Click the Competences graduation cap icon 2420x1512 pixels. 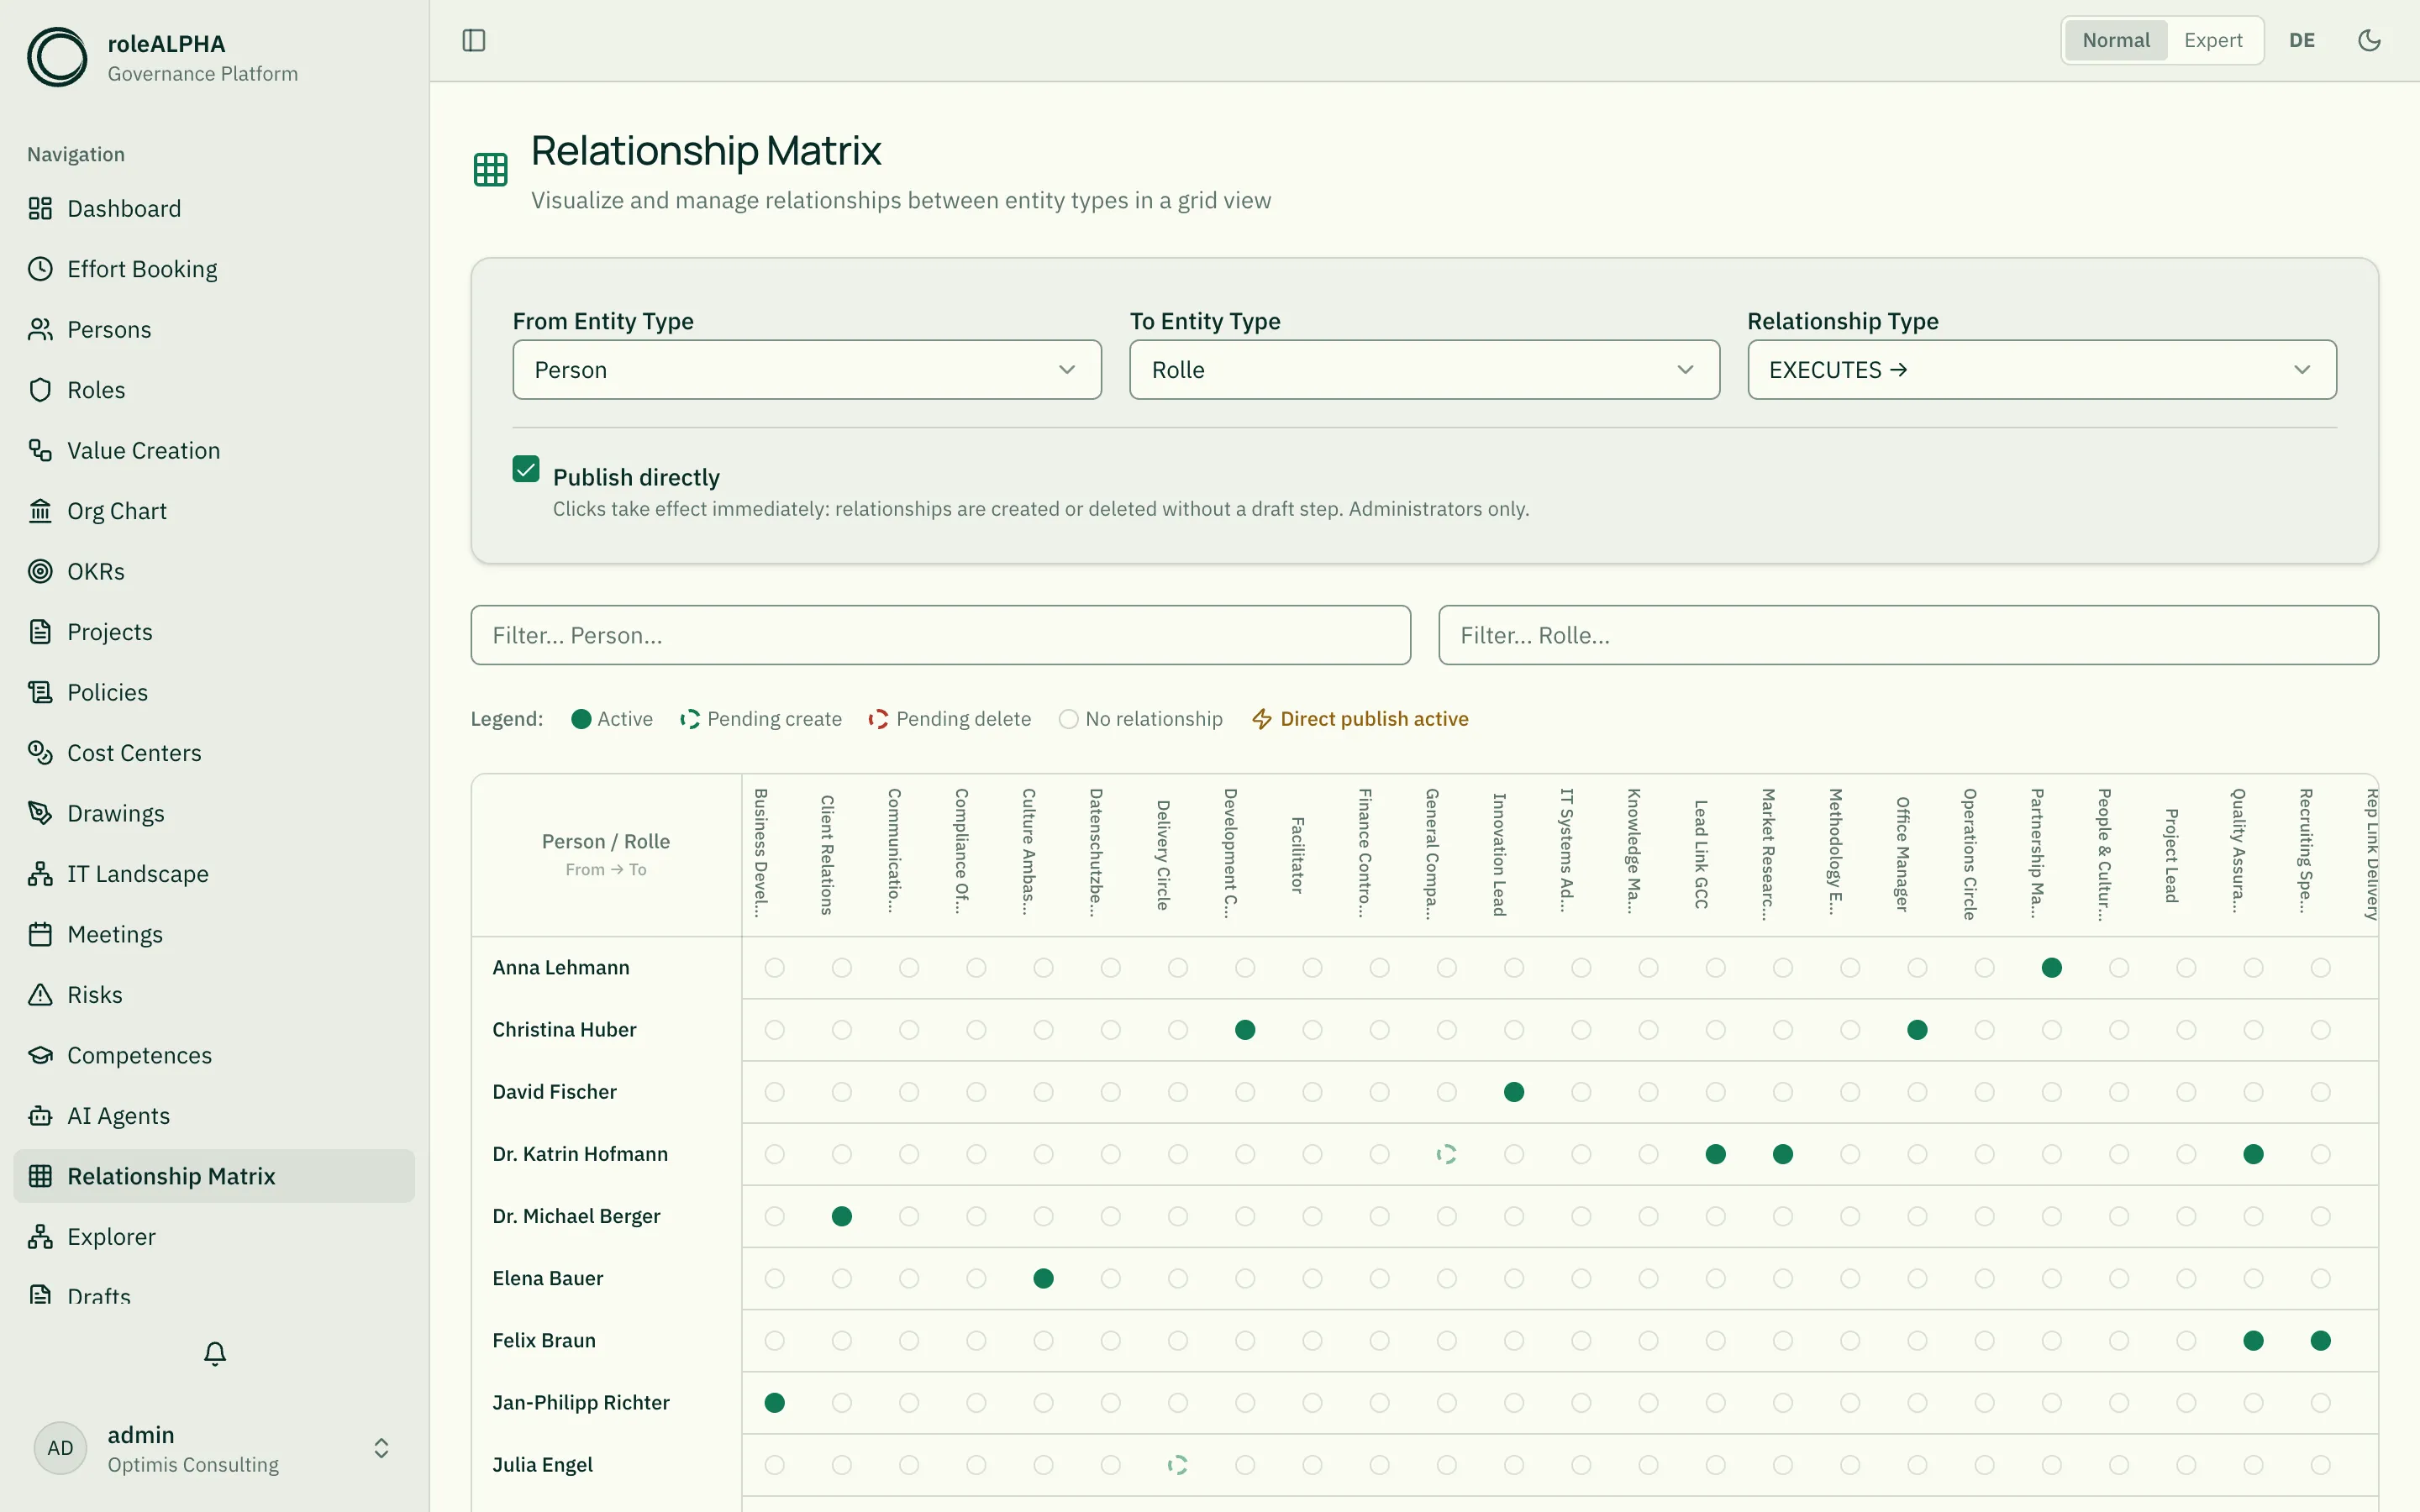click(x=40, y=1055)
